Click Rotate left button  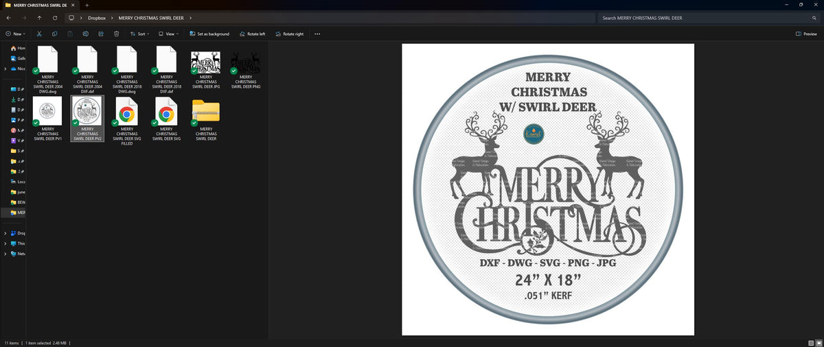point(252,34)
